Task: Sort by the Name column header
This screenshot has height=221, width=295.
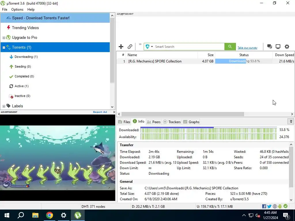Action: pos(162,55)
